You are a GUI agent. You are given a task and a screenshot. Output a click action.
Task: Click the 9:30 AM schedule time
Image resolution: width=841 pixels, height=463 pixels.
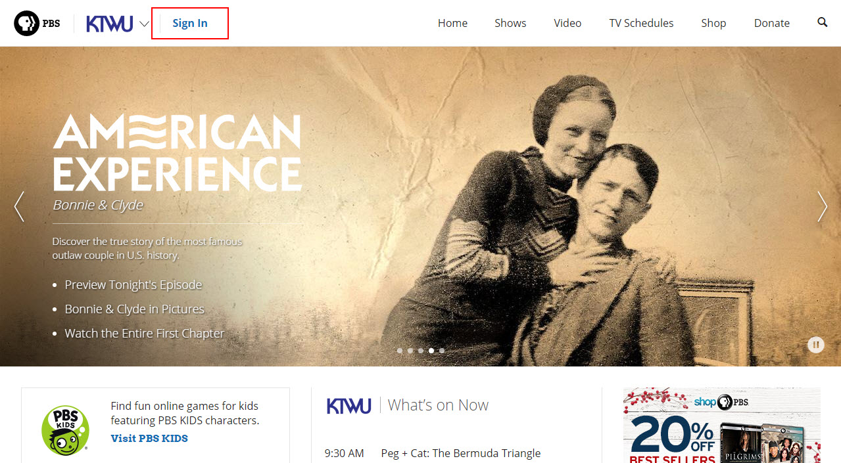point(344,453)
